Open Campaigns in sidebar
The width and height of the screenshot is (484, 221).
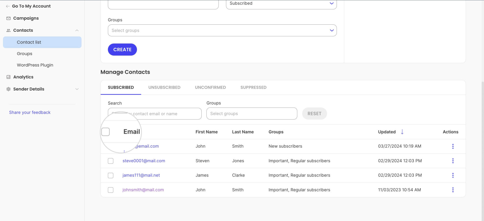pyautogui.click(x=26, y=18)
